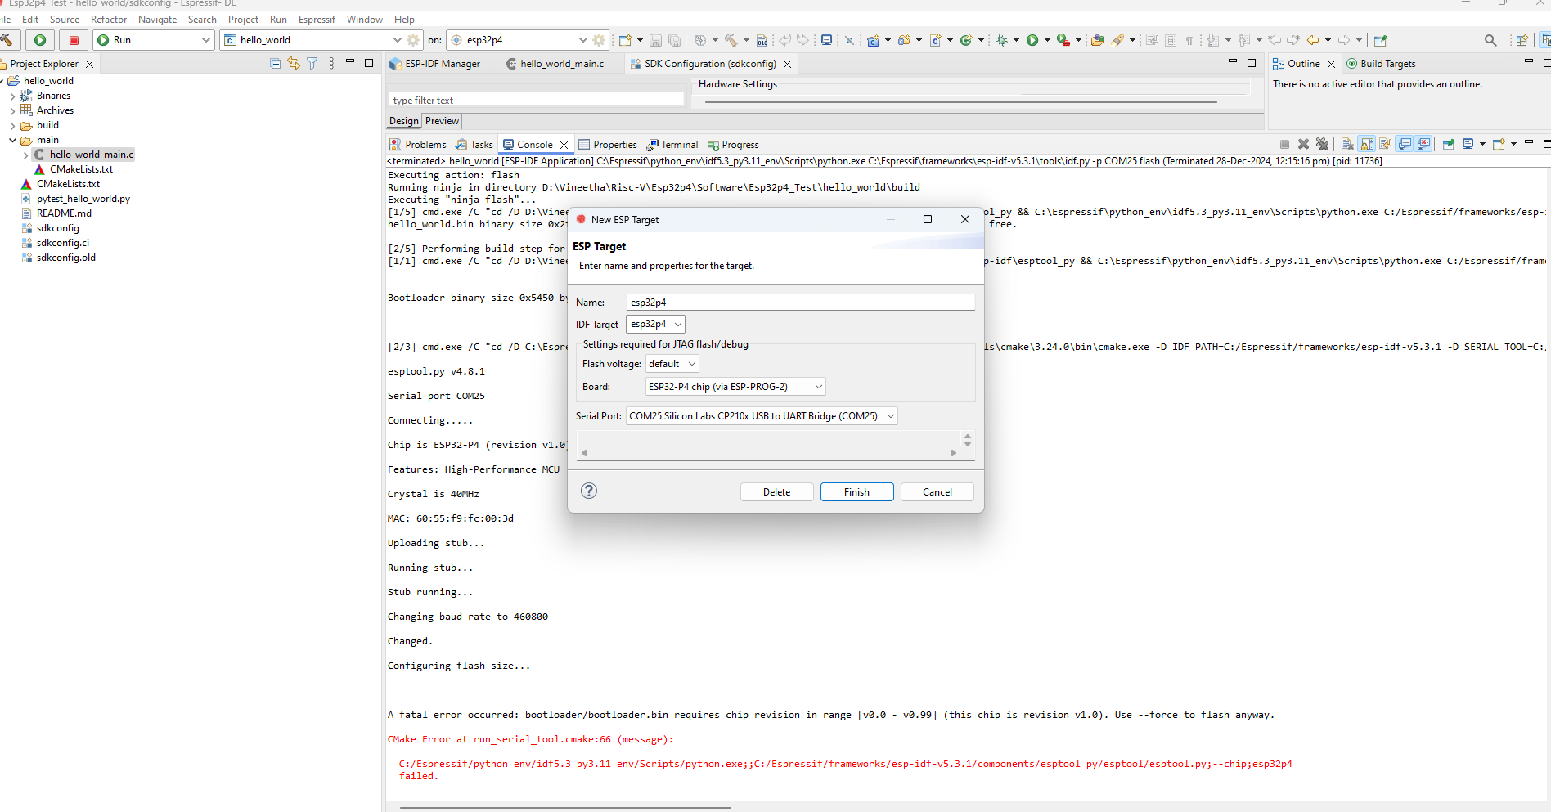The height and width of the screenshot is (812, 1551).
Task: Click the flashlight Search toolbar icon
Action: pos(1117,39)
